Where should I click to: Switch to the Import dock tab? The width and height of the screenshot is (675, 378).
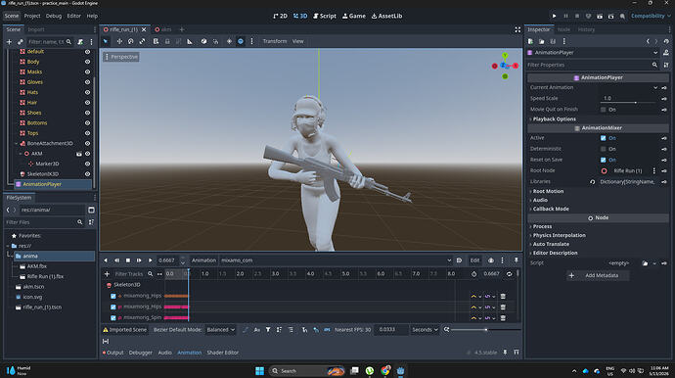[36, 29]
